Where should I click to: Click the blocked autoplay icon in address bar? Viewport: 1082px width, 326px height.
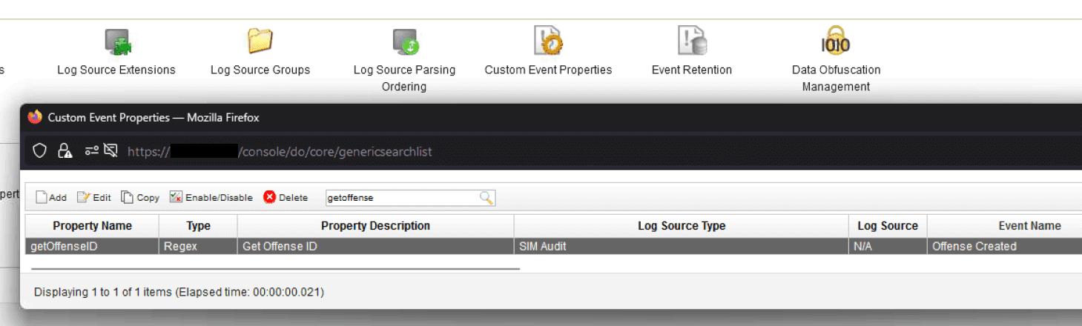click(110, 151)
